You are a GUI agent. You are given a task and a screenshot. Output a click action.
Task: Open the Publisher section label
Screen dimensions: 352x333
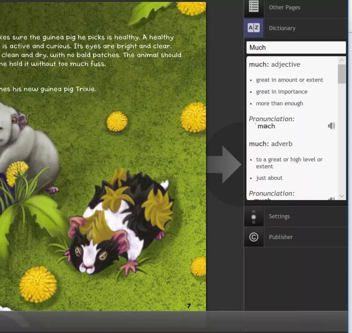click(281, 237)
